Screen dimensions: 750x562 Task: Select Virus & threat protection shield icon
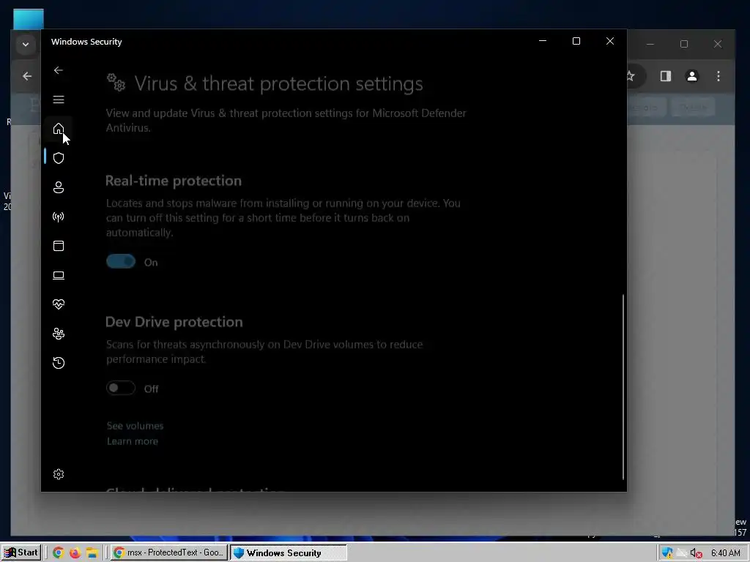[59, 158]
